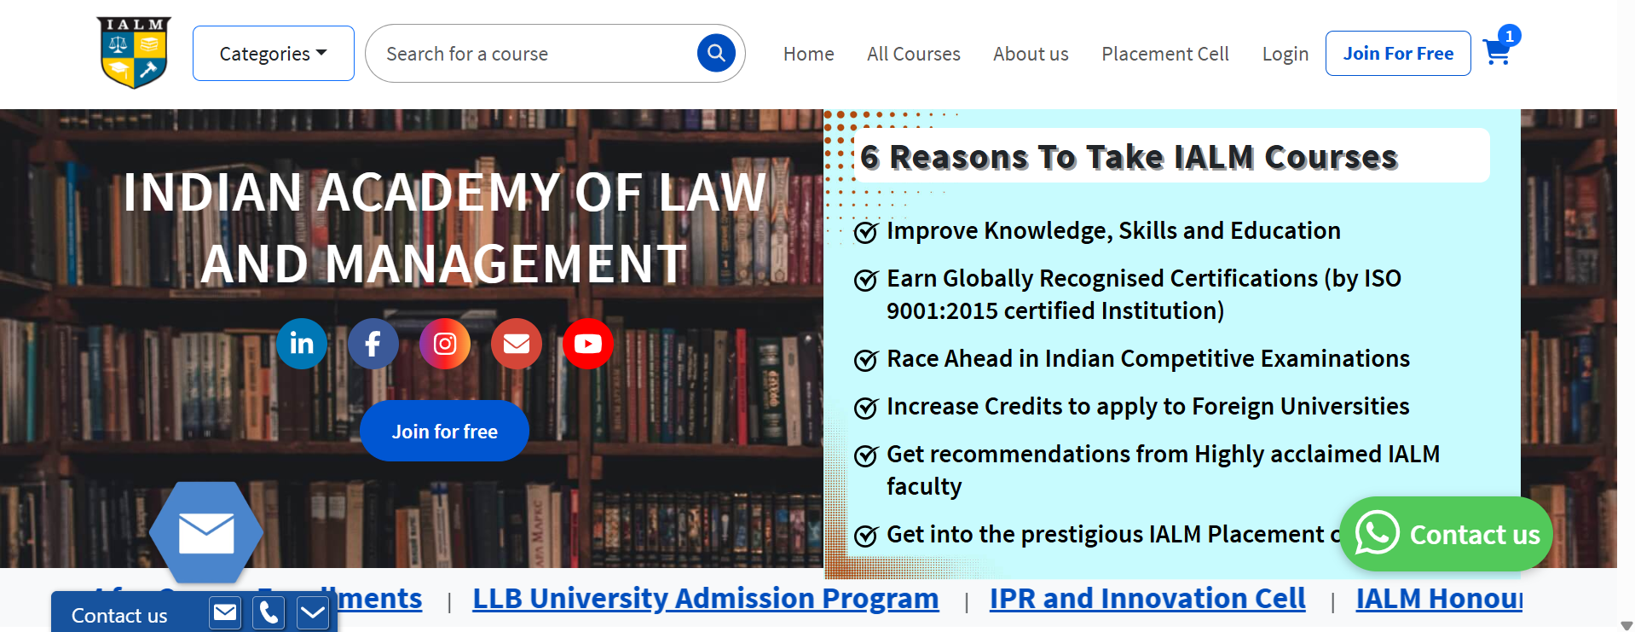Click the mail icon in Contact us bar

point(225,612)
